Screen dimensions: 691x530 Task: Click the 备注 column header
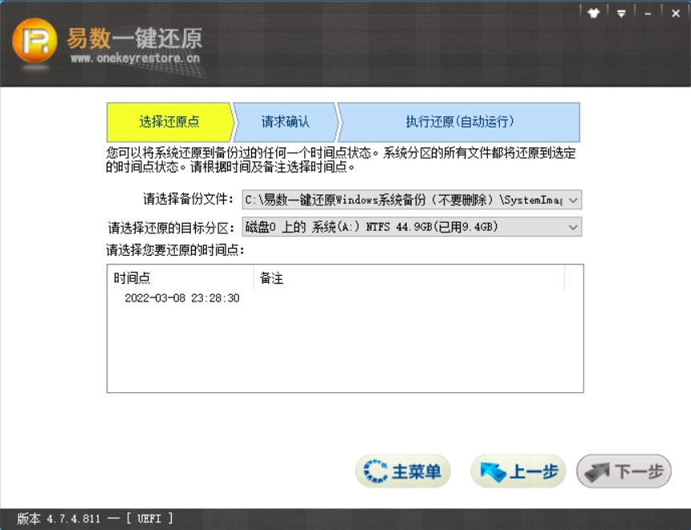click(x=409, y=278)
